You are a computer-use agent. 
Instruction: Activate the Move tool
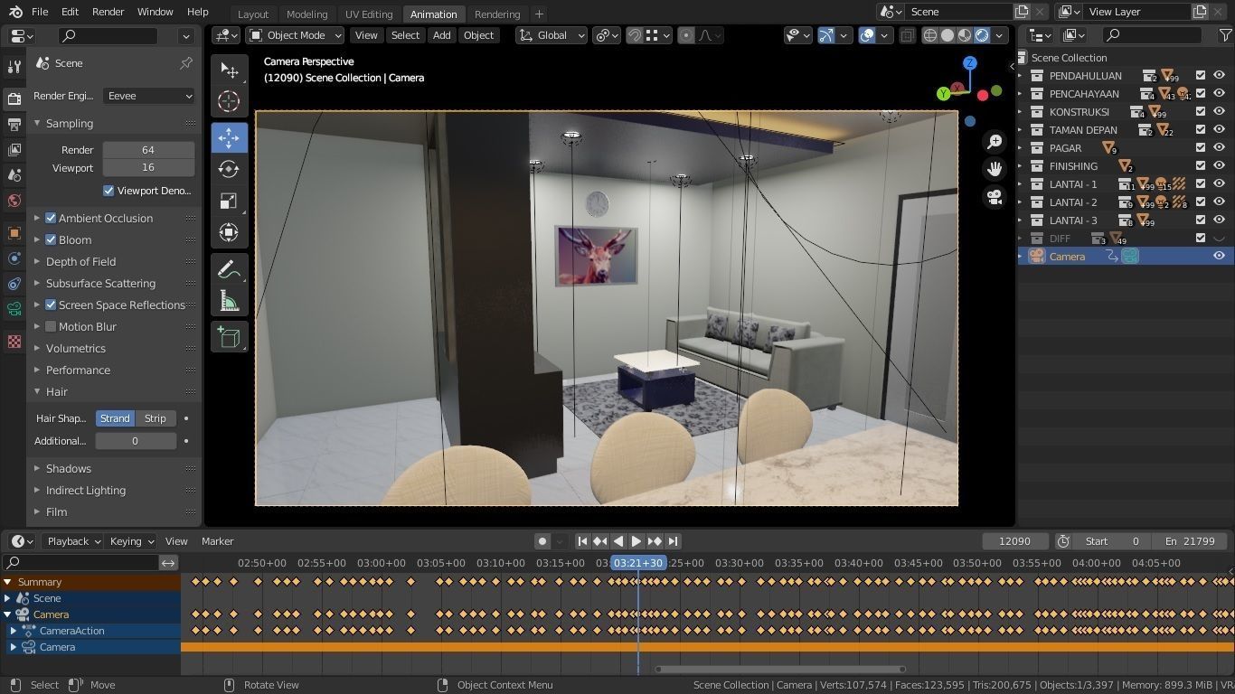[x=229, y=137]
